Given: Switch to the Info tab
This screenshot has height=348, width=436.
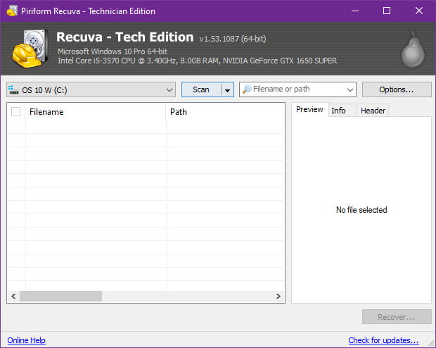Looking at the screenshot, I should pos(342,111).
